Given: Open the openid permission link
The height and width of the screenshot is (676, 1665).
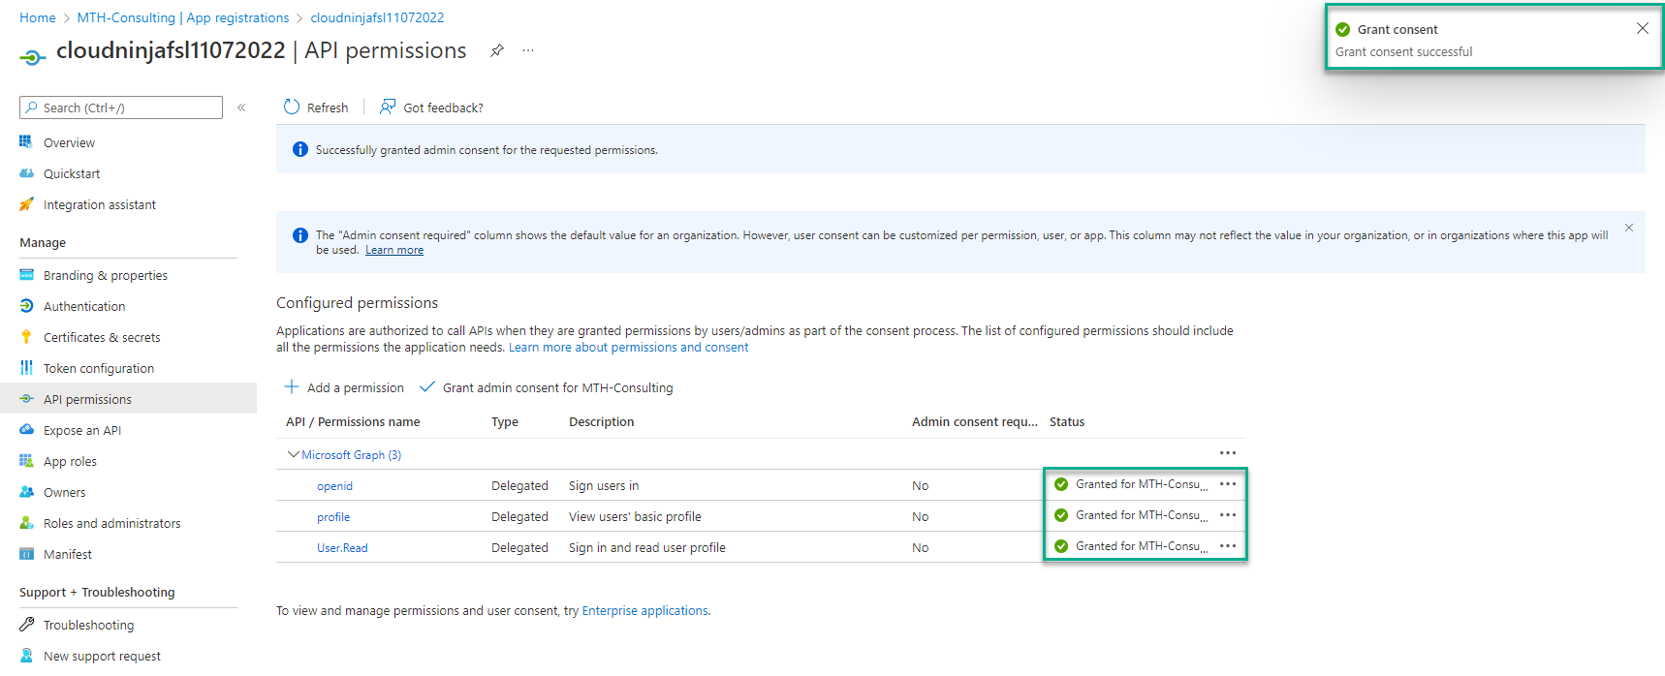Looking at the screenshot, I should (x=334, y=486).
